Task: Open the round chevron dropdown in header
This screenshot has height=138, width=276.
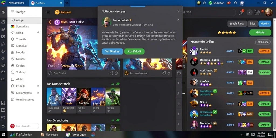Action: [x=249, y=12]
